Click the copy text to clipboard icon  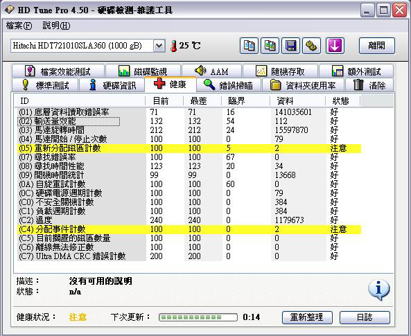[249, 46]
